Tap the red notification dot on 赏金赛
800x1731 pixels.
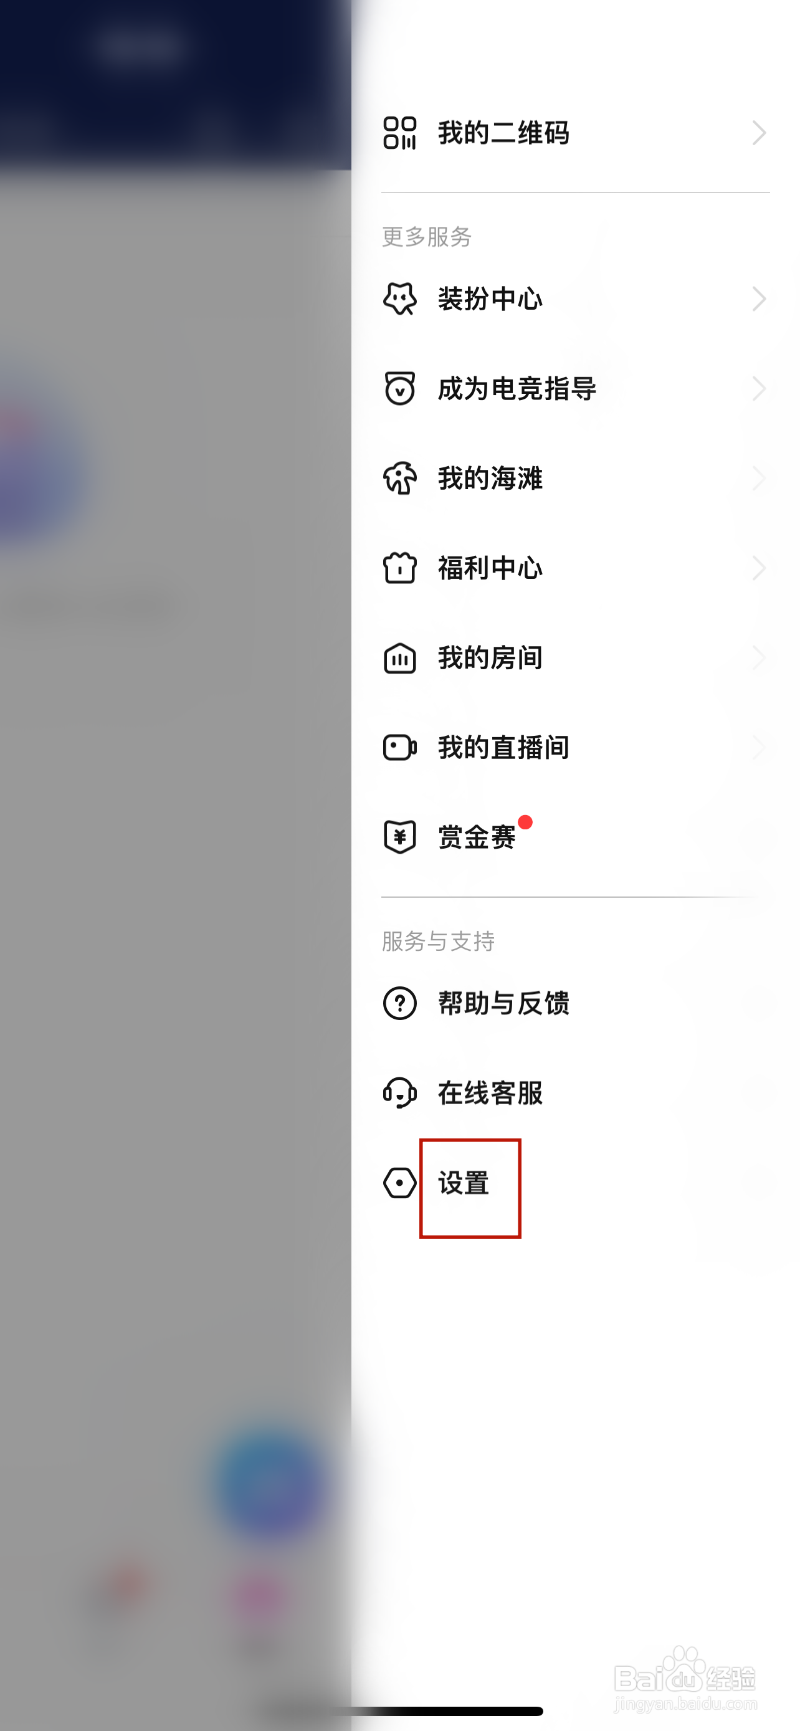[x=525, y=822]
